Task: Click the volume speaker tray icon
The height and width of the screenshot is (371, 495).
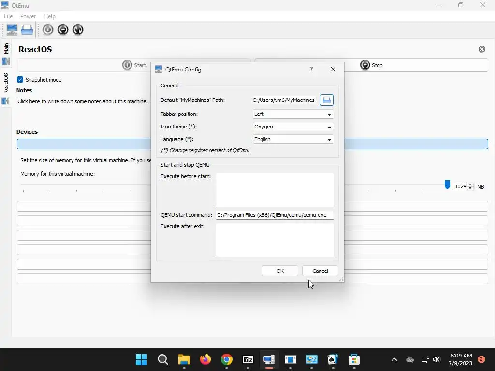Action: tap(437, 359)
